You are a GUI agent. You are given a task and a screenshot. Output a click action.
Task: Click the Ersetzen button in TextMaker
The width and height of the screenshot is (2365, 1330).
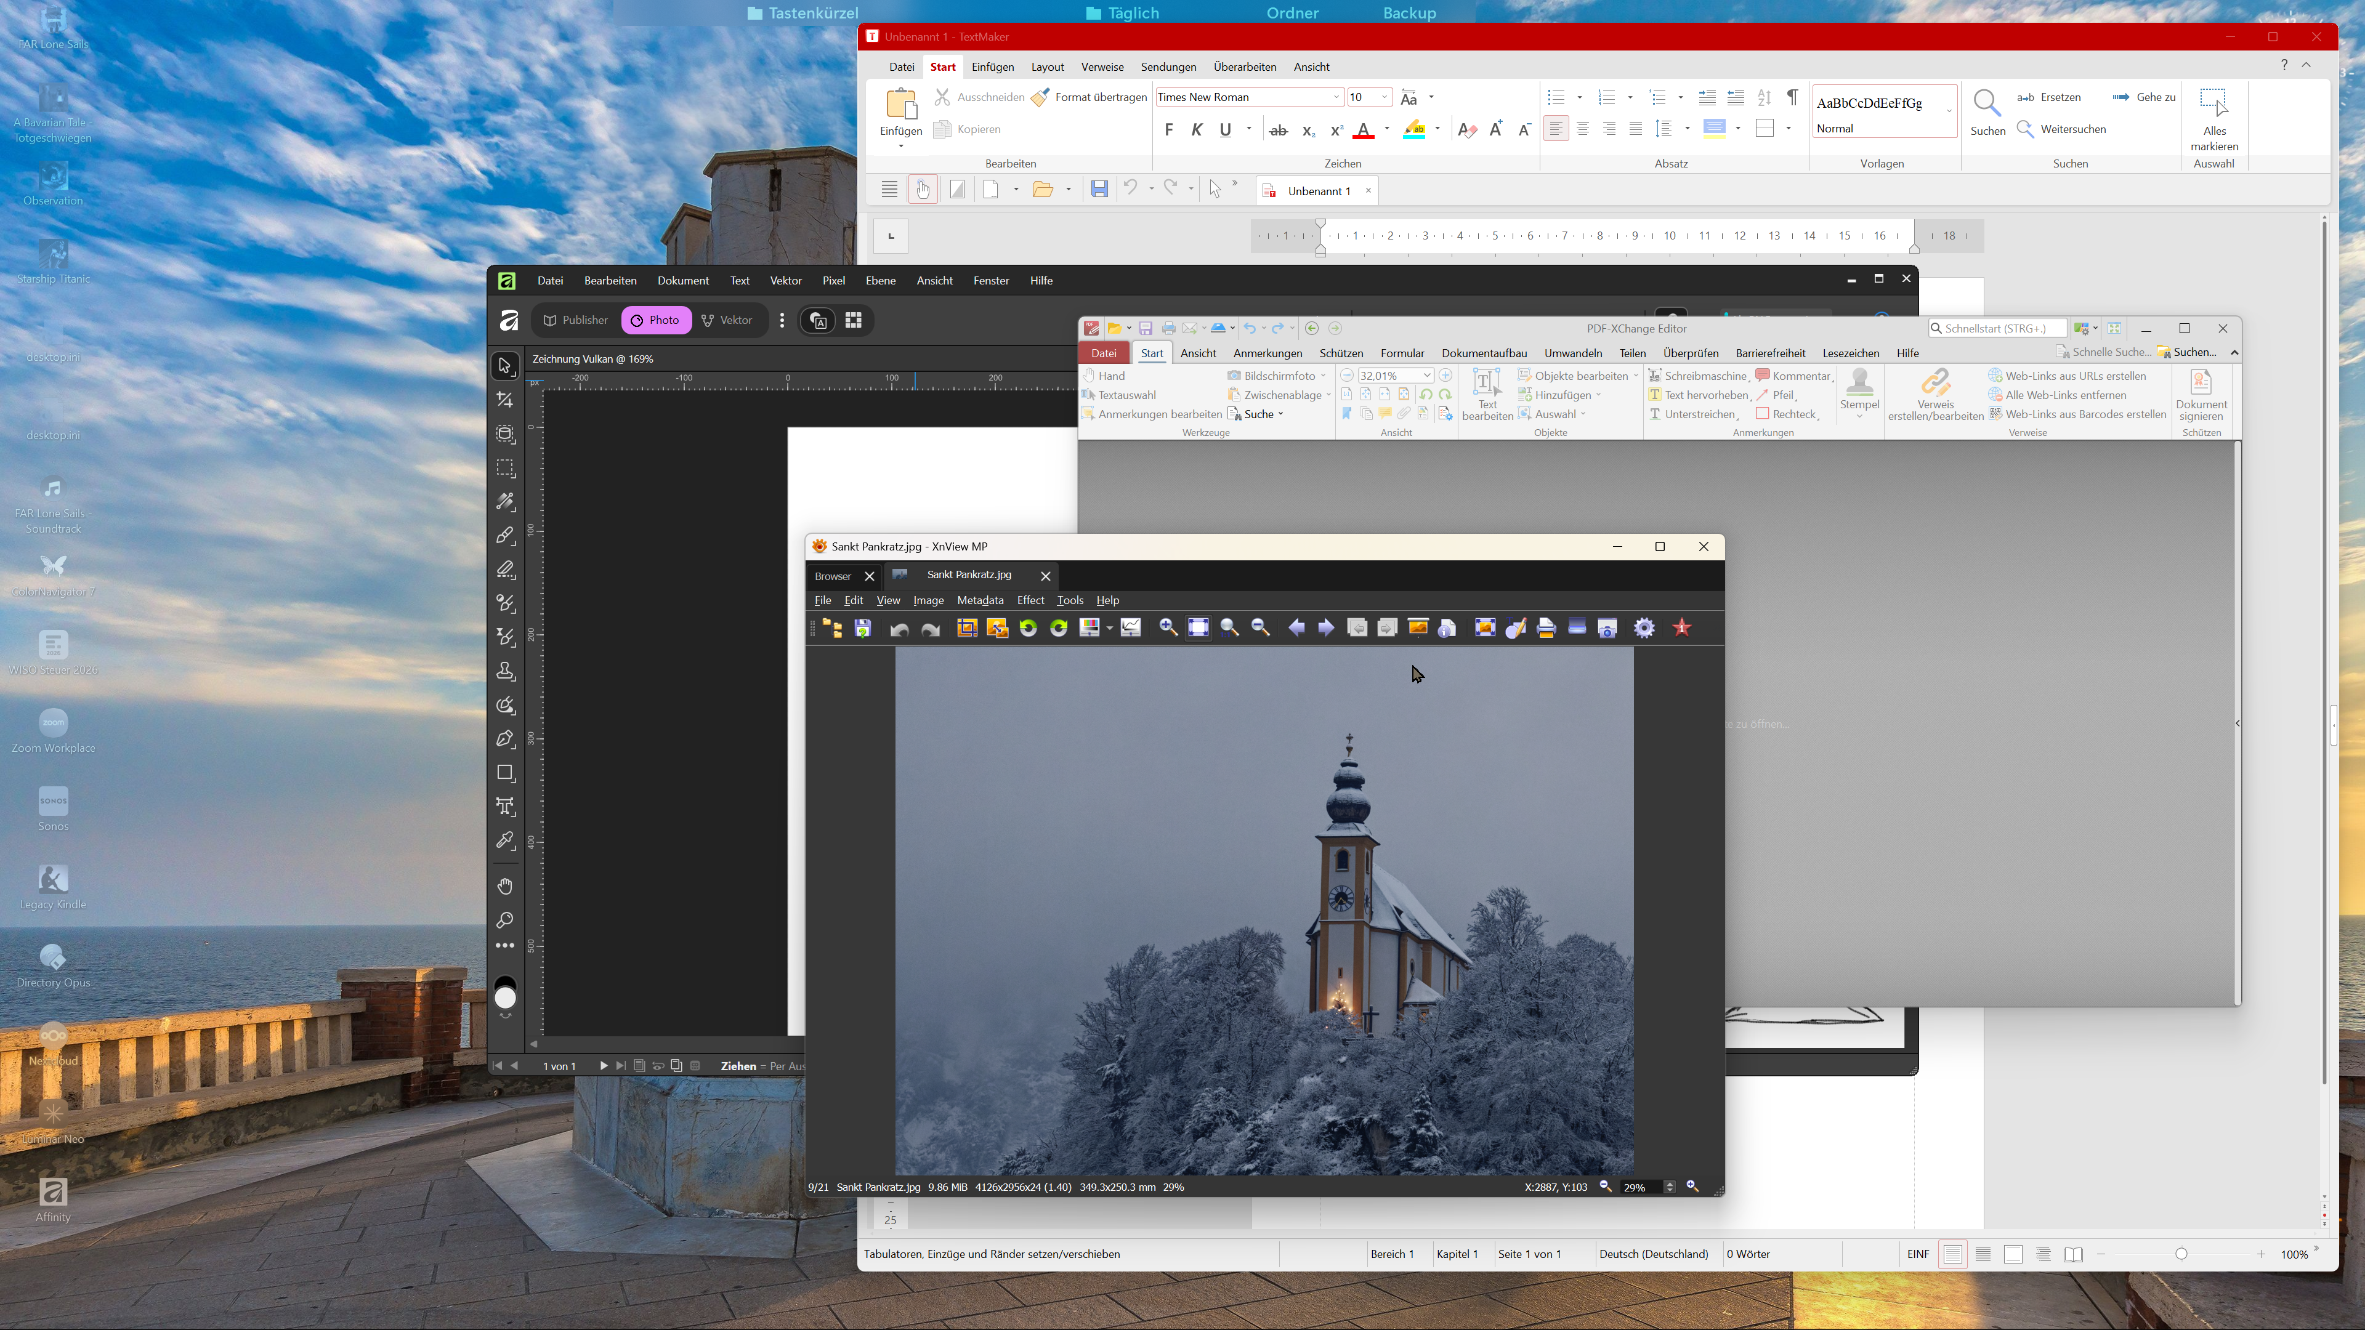coord(2049,97)
